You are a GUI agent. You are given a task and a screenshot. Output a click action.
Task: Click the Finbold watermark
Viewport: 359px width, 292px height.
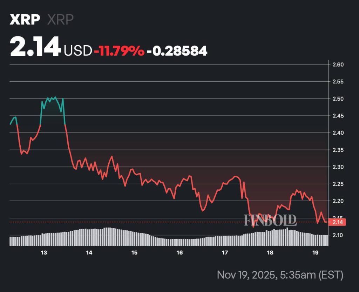271,220
